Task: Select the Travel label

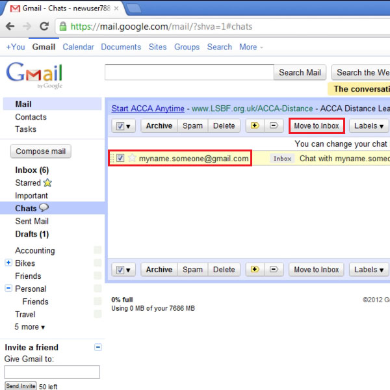Action: pos(25,315)
